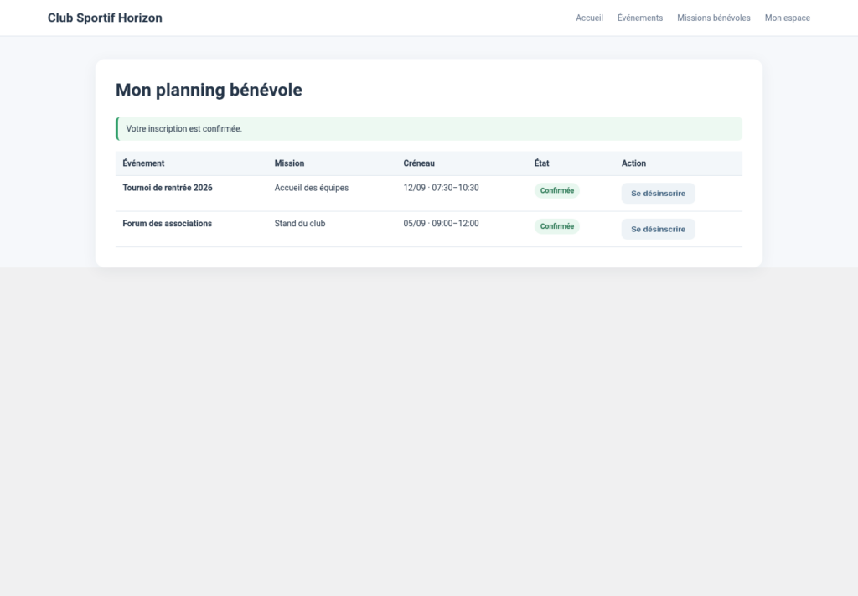858x596 pixels.
Task: Click the Club Sportif Horizon site title
Action: [105, 18]
